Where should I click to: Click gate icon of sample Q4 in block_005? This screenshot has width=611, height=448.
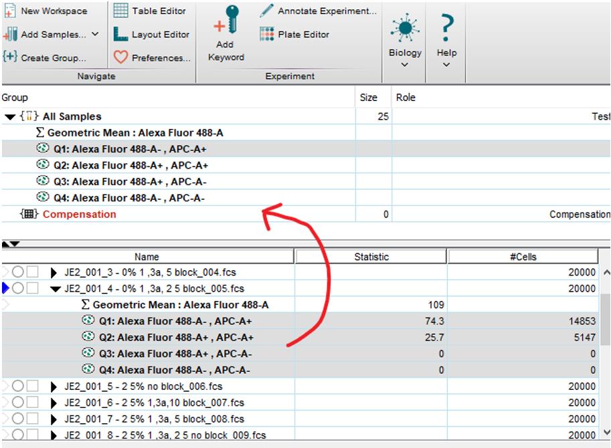point(88,369)
